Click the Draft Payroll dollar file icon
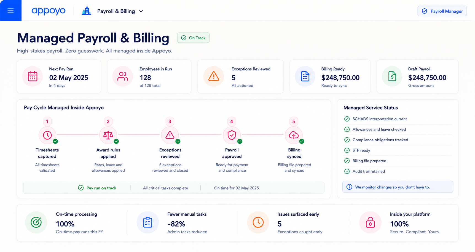 tap(392, 76)
